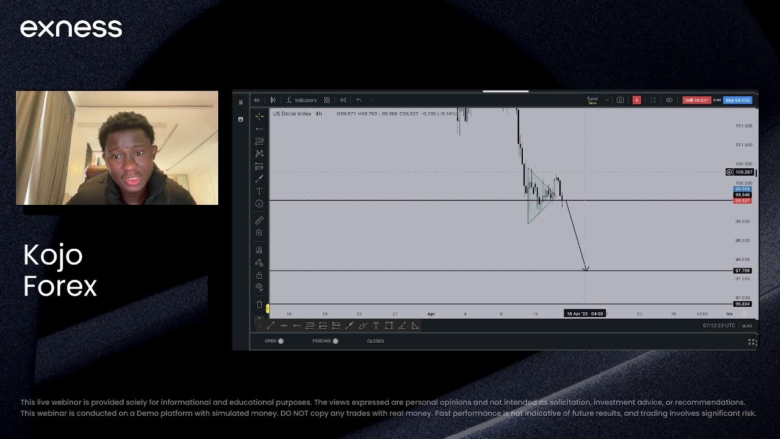Select the horizontal line drawing tool
780x439 pixels.
coord(259,129)
